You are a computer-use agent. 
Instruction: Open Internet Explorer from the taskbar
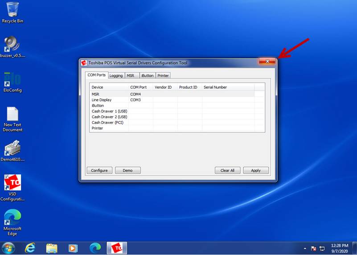30,248
